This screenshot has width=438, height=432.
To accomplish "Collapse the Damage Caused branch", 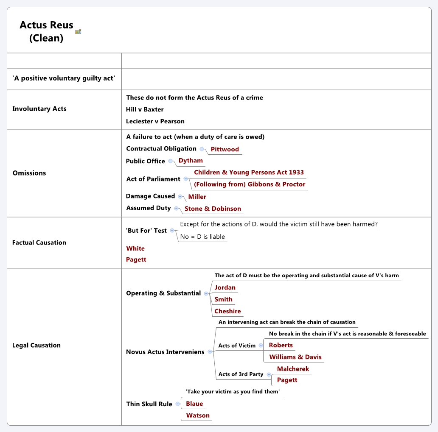I will 180,196.
